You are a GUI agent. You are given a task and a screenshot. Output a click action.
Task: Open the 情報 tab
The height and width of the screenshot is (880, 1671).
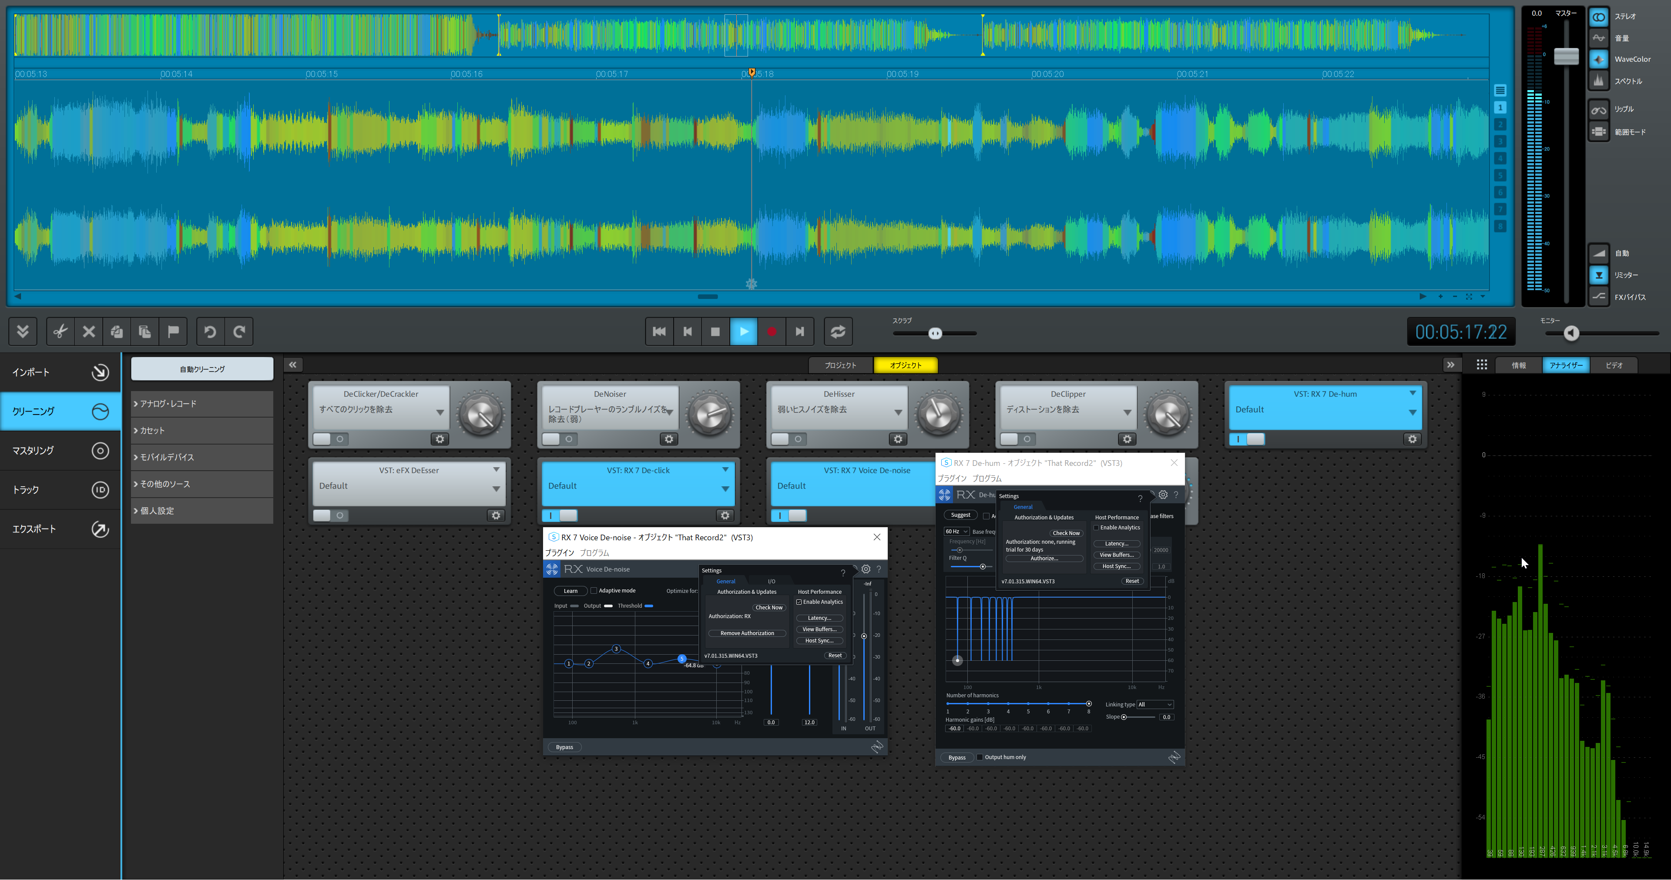[x=1519, y=365]
